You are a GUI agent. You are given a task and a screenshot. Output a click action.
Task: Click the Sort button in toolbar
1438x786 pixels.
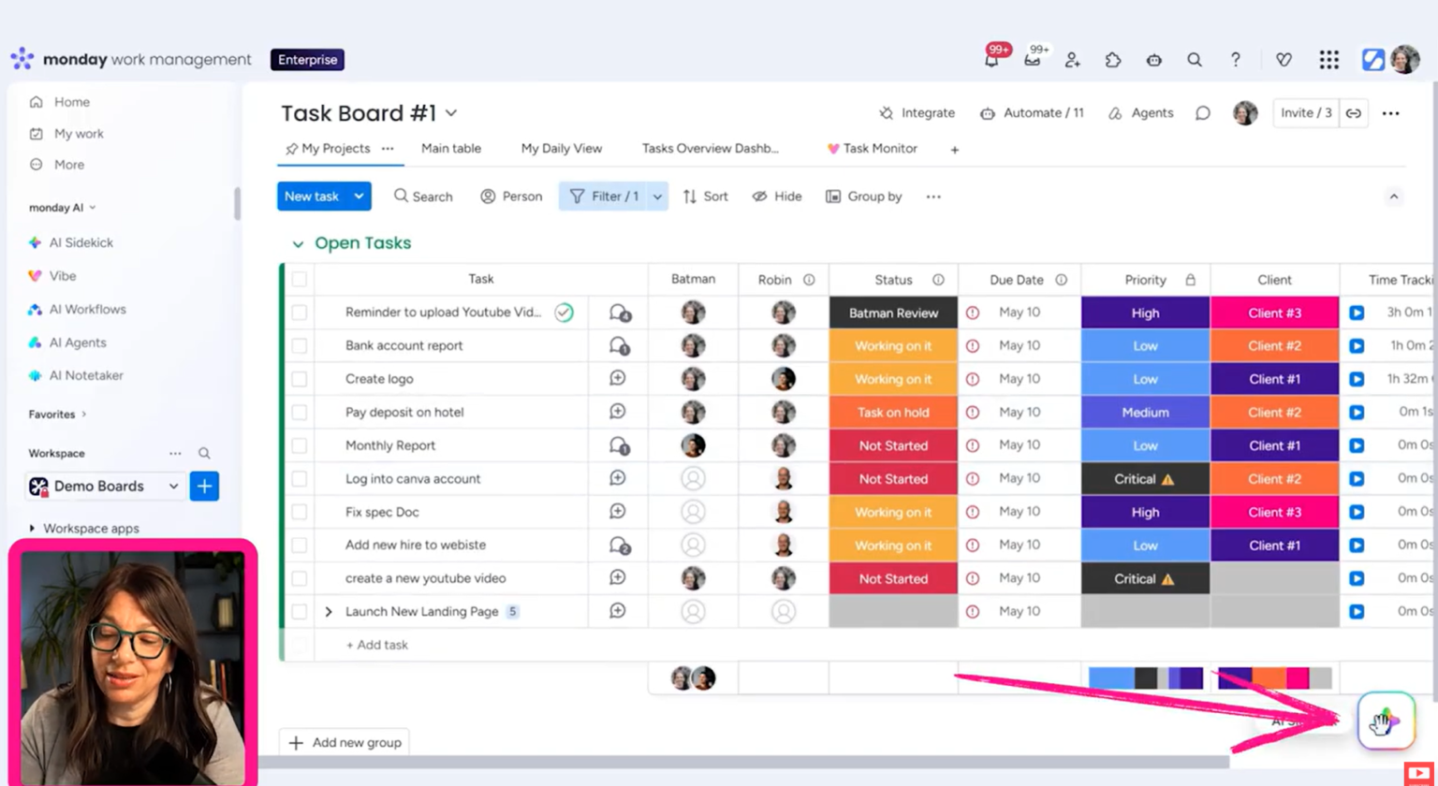coord(706,196)
